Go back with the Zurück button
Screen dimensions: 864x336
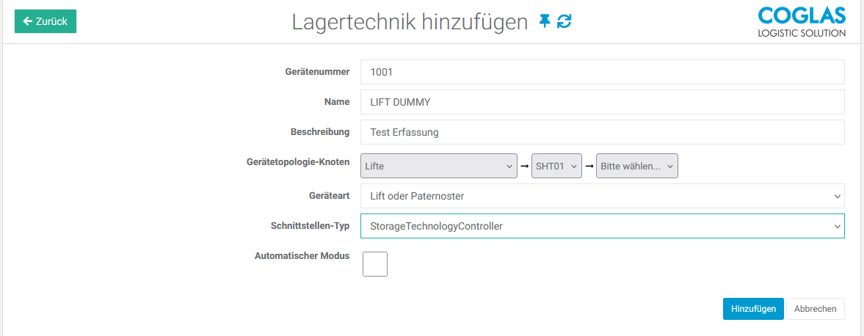point(46,21)
